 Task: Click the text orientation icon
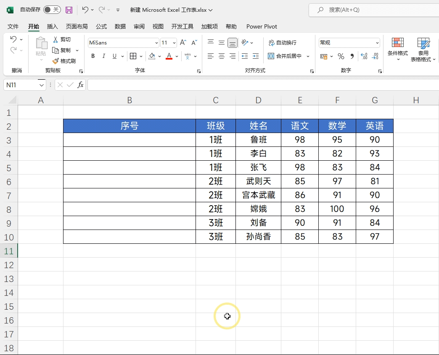pyautogui.click(x=245, y=42)
